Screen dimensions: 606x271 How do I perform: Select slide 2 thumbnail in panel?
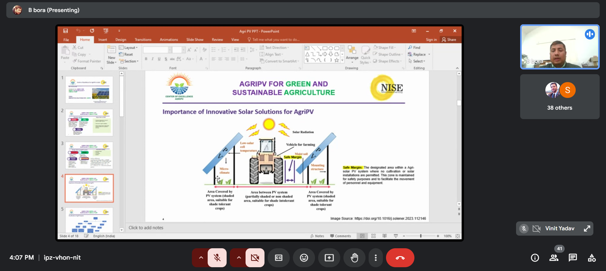(89, 123)
